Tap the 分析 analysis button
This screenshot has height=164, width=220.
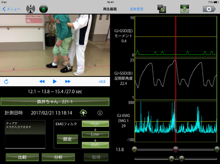pyautogui.click(x=58, y=157)
